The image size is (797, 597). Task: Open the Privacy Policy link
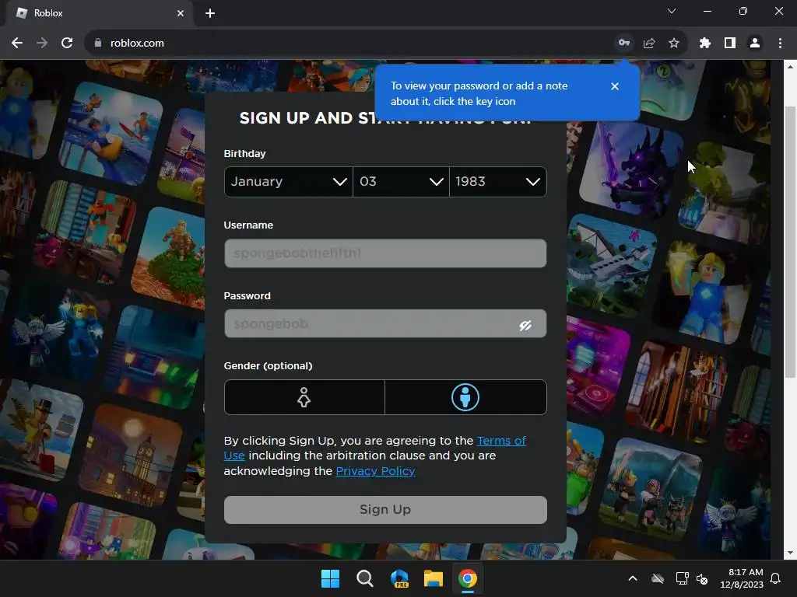(x=375, y=471)
